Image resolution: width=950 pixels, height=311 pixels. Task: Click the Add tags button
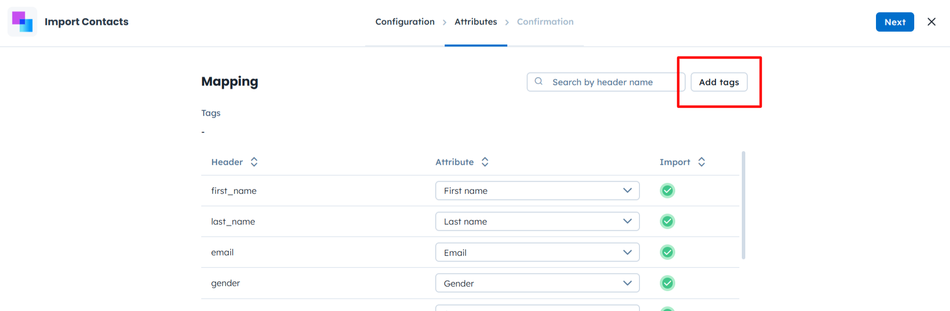(719, 82)
